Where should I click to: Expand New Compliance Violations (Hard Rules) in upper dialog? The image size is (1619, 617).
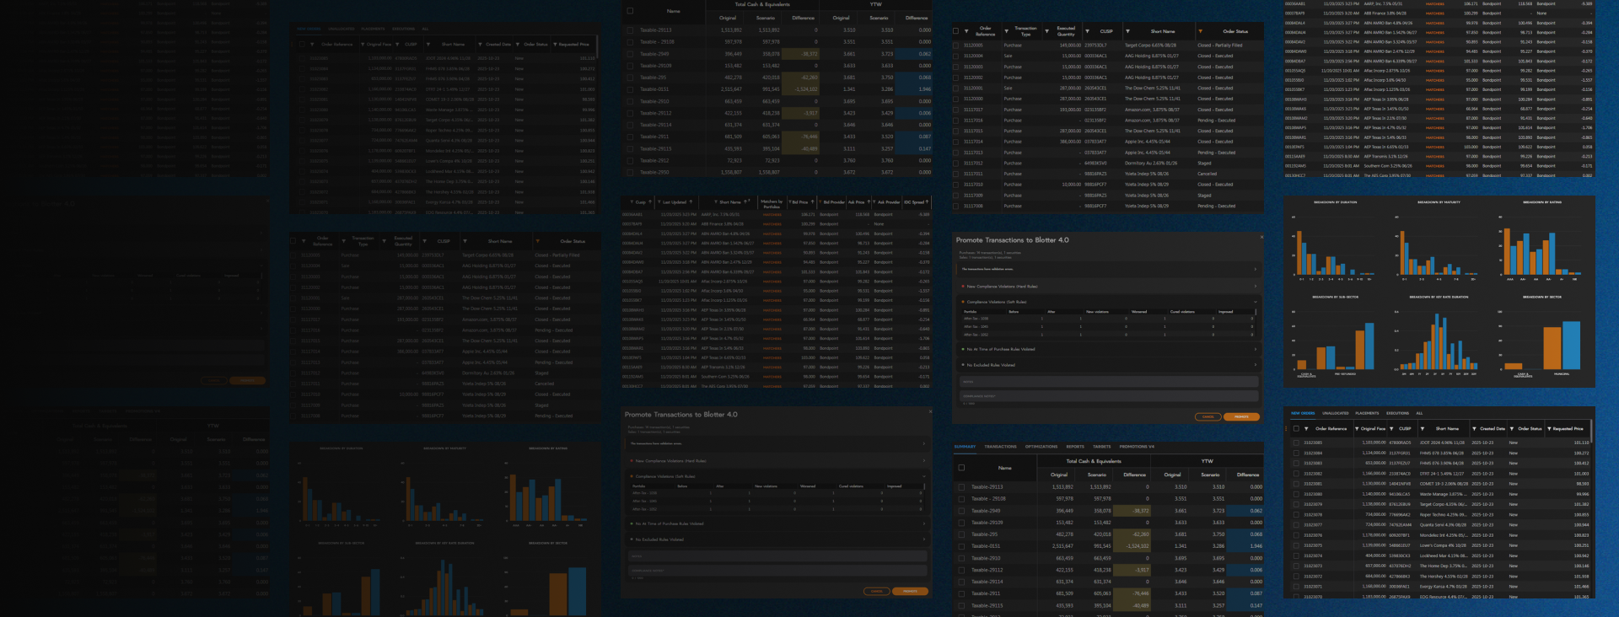pyautogui.click(x=1255, y=287)
